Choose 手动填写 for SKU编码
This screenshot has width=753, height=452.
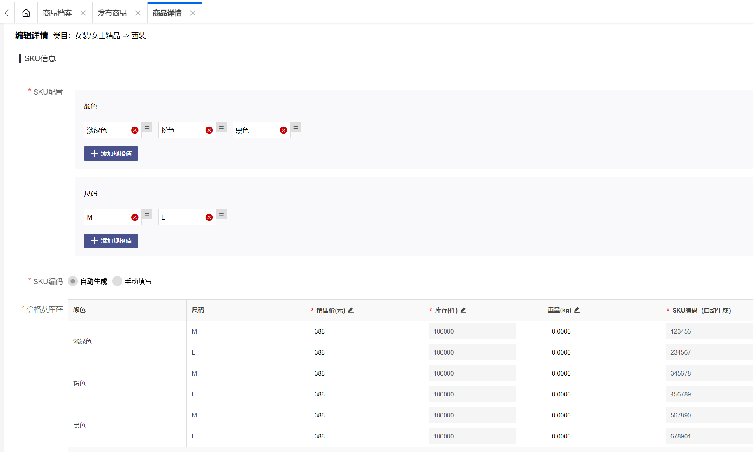(x=117, y=281)
